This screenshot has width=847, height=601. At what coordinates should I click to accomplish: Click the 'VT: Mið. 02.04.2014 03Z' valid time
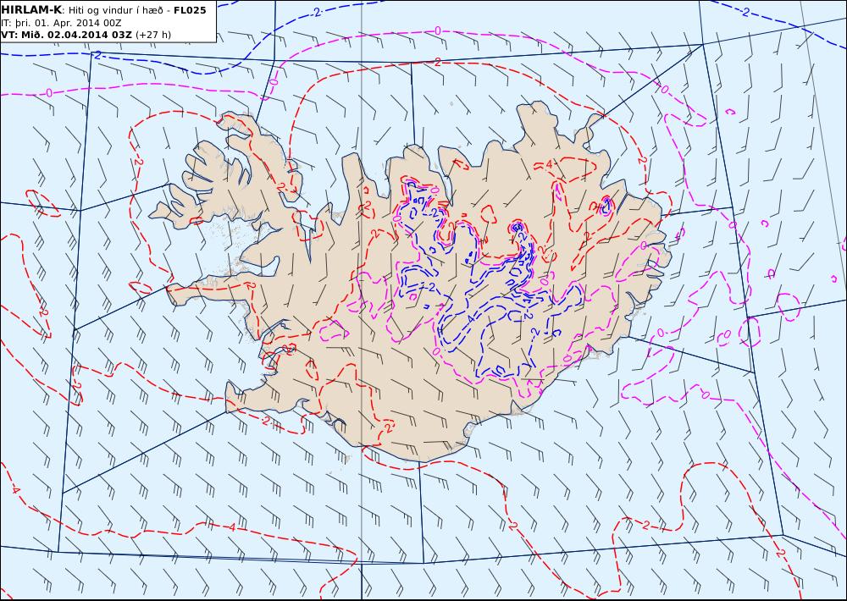[66, 35]
